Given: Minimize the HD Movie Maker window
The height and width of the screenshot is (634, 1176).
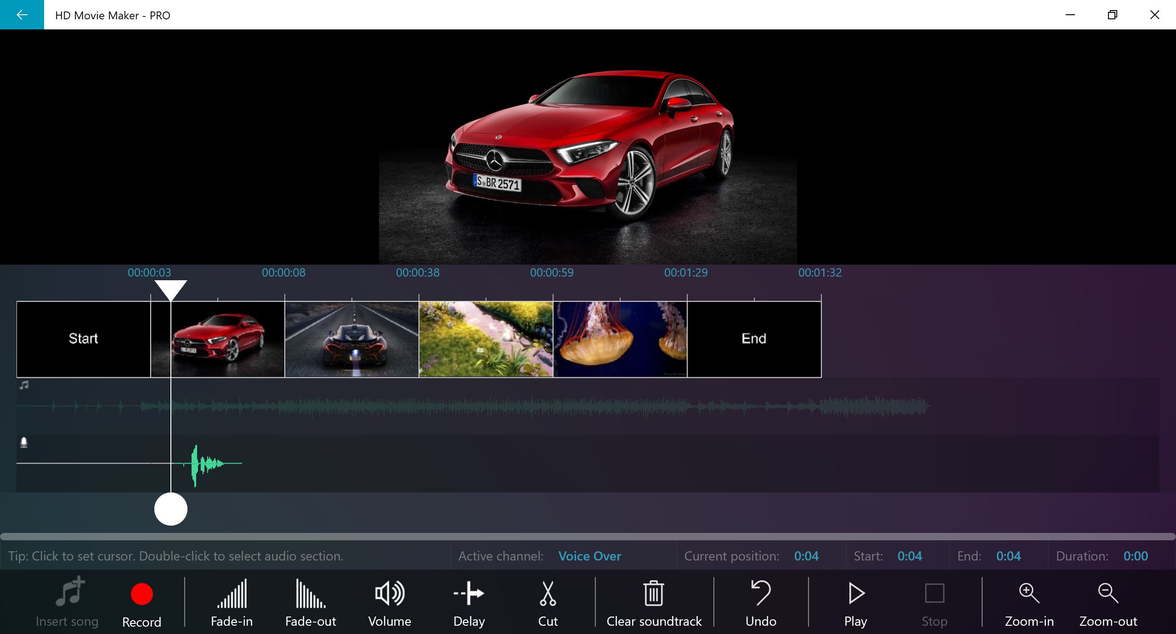Looking at the screenshot, I should (1070, 15).
